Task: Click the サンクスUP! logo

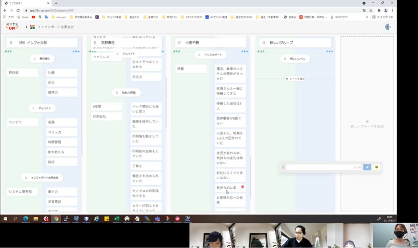Action: point(12,27)
